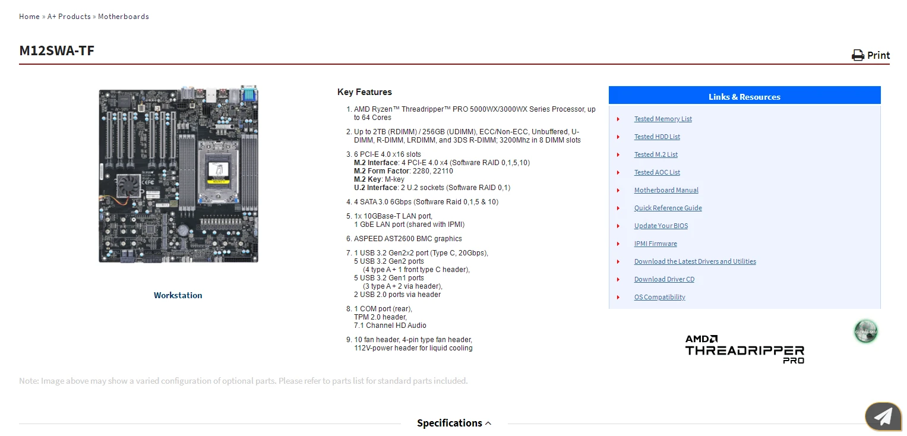
Task: Open the OS Compatibility link
Action: click(x=660, y=297)
